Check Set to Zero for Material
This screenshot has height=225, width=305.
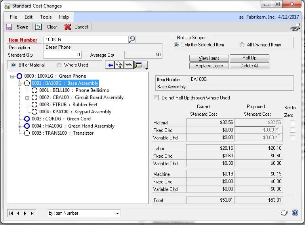(292, 122)
